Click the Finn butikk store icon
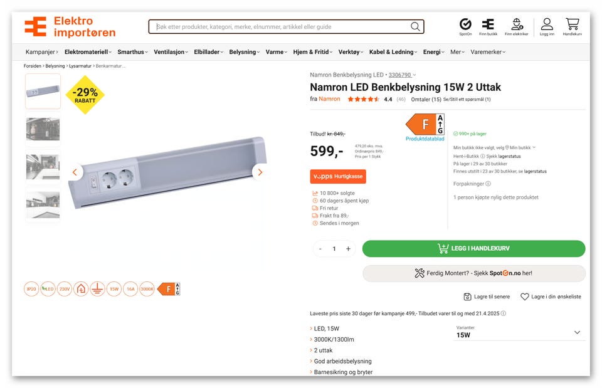 pos(488,24)
